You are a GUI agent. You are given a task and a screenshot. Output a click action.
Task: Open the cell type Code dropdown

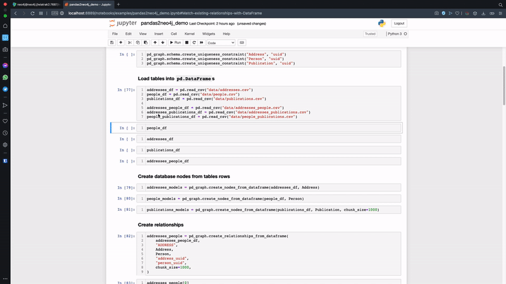click(x=221, y=42)
